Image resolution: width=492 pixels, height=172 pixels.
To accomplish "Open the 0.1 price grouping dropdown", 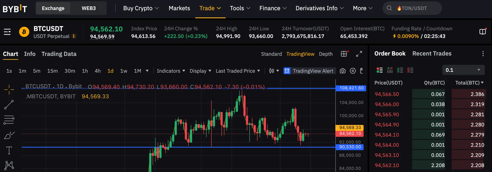I will tap(463, 70).
